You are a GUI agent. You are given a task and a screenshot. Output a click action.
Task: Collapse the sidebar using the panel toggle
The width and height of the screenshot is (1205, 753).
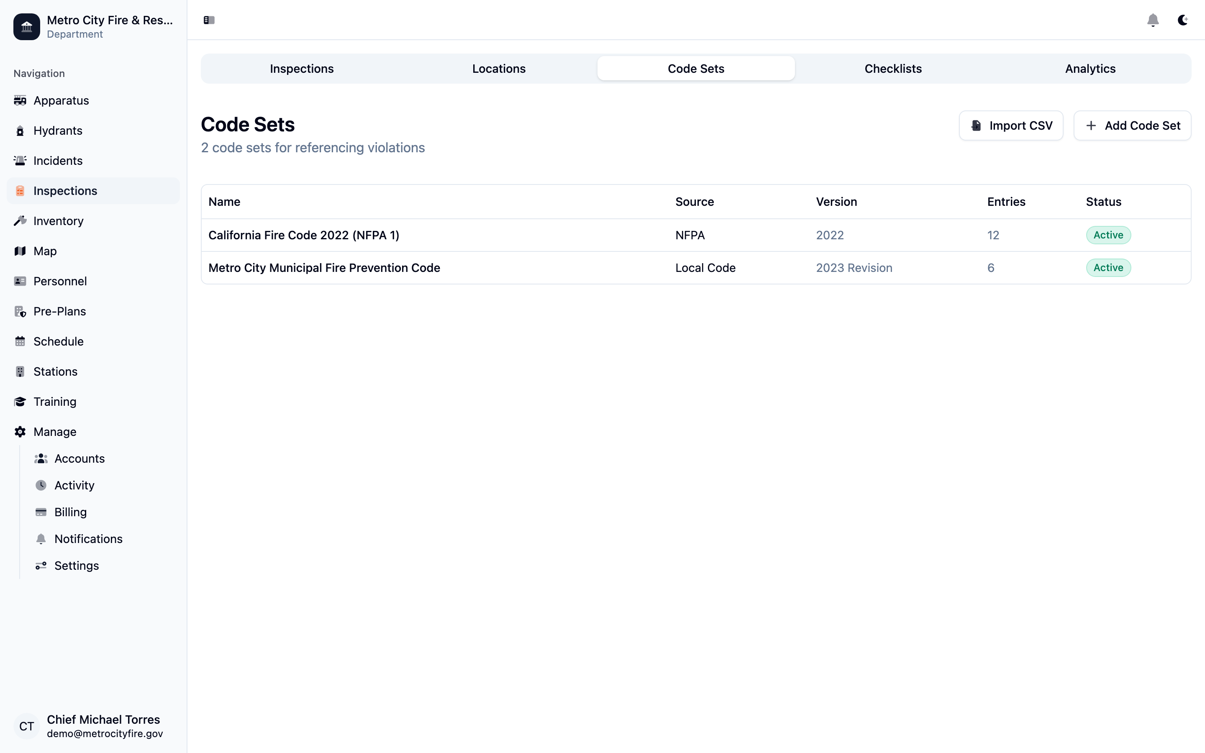[209, 20]
